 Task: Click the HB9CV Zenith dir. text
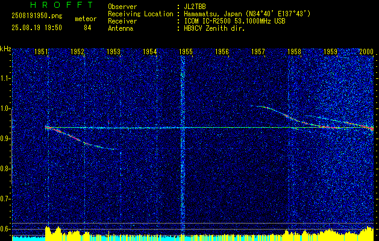point(215,28)
